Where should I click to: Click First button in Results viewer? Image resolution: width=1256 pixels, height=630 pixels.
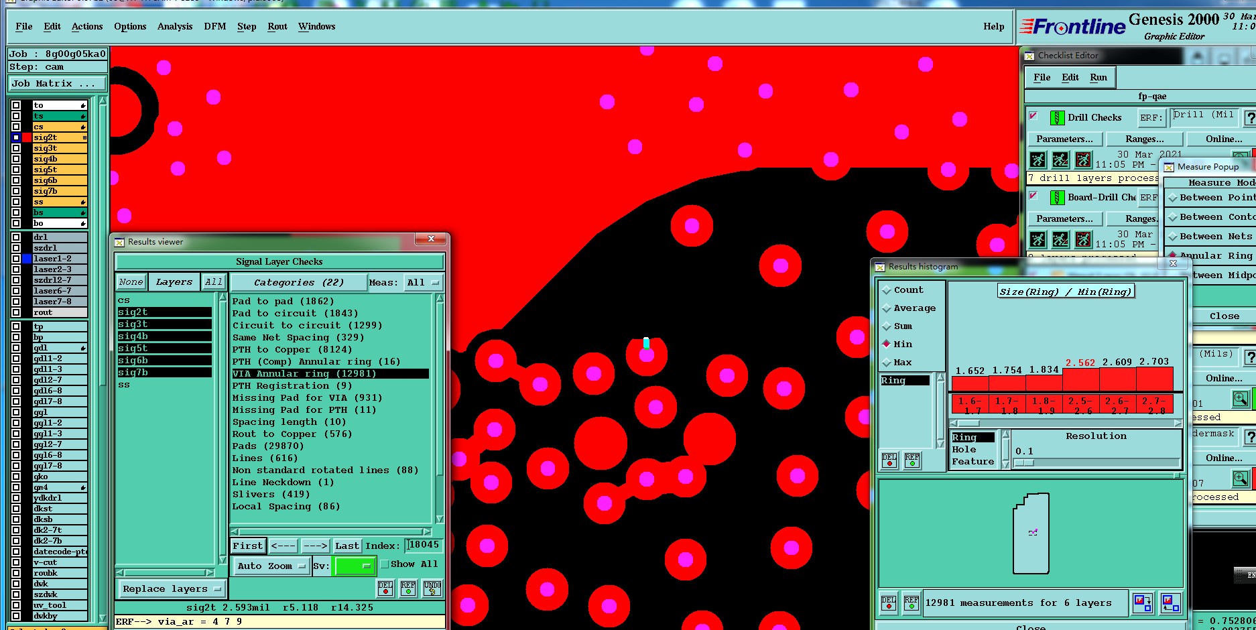(248, 546)
